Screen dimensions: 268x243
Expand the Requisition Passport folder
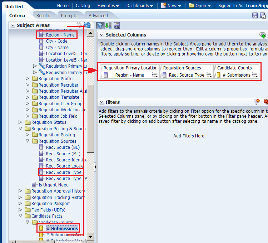click(x=20, y=203)
